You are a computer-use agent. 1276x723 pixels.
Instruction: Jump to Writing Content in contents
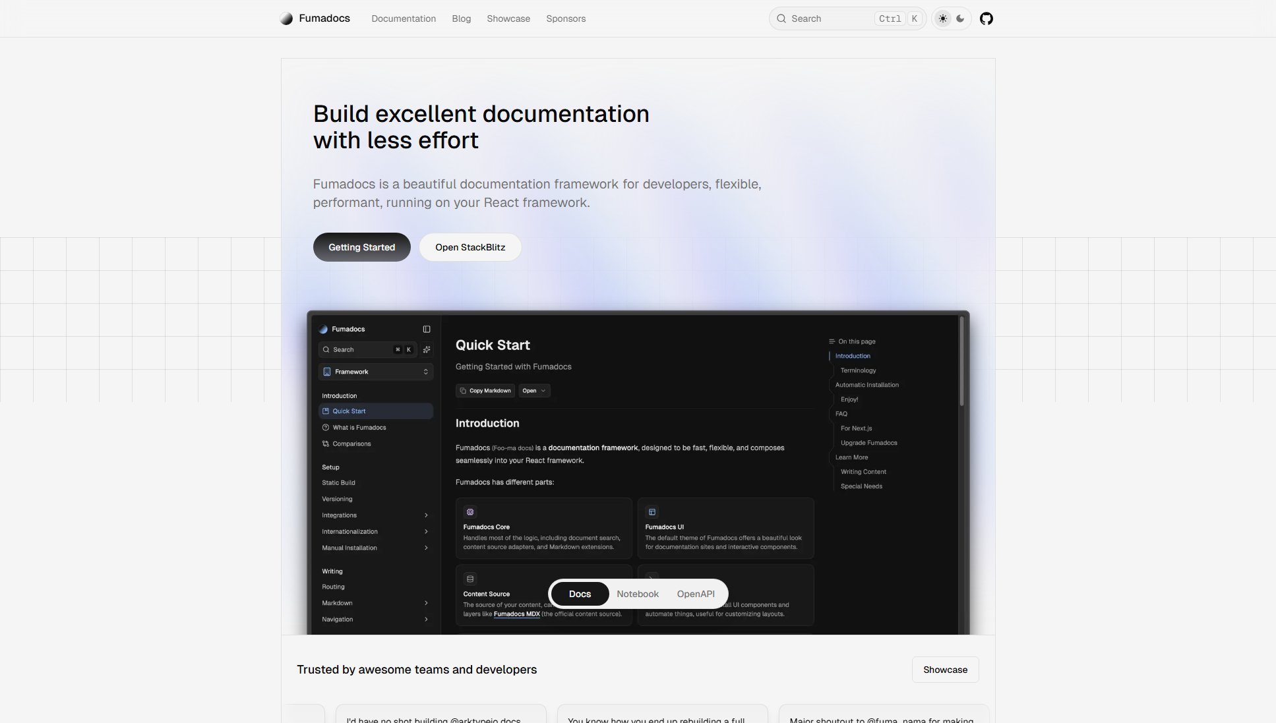[x=864, y=472]
